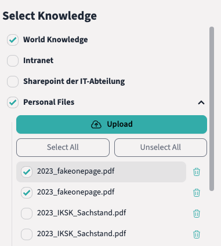Click trash icon for second fakeonepage.pdf
The image size is (221, 246).
[197, 193]
